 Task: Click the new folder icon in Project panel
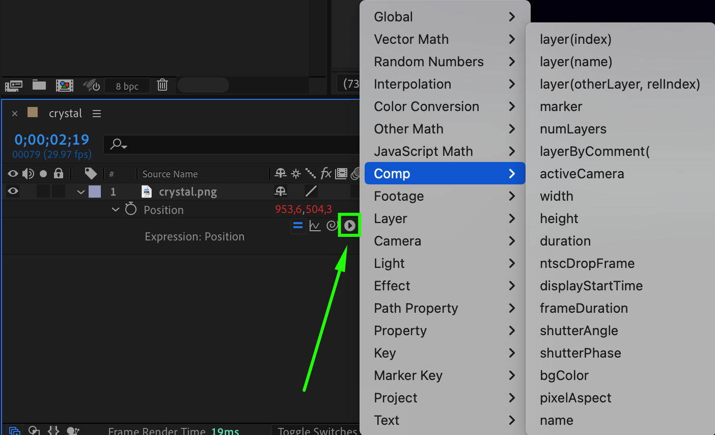pyautogui.click(x=39, y=85)
